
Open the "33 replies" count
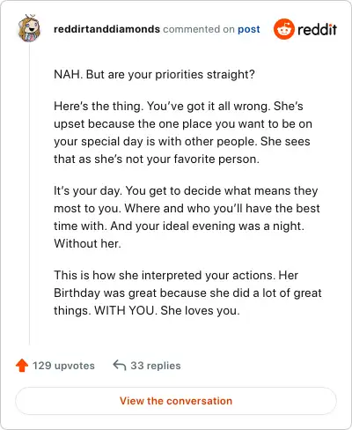(156, 366)
